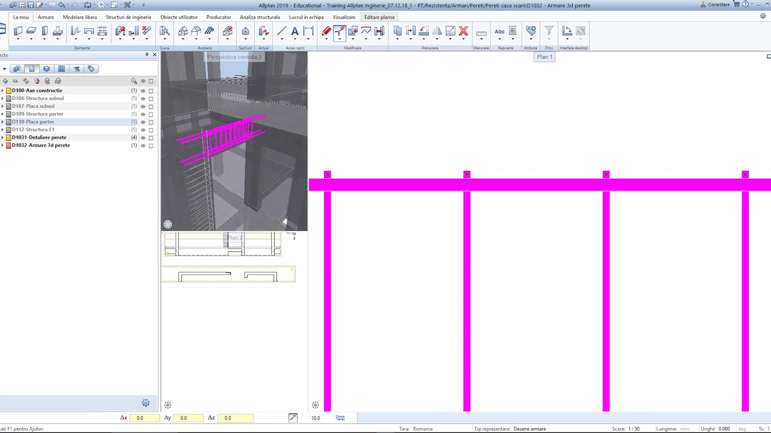Screen dimensions: 771x433
Task: Click the Desene armare value in status bar
Action: (x=529, y=429)
